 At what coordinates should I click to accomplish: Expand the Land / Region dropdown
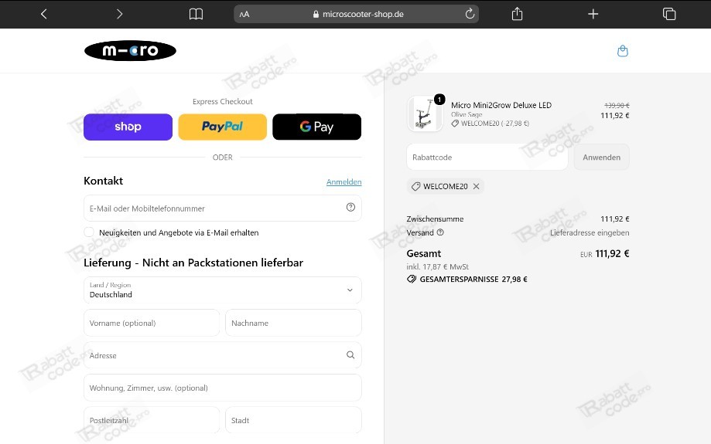click(x=223, y=290)
